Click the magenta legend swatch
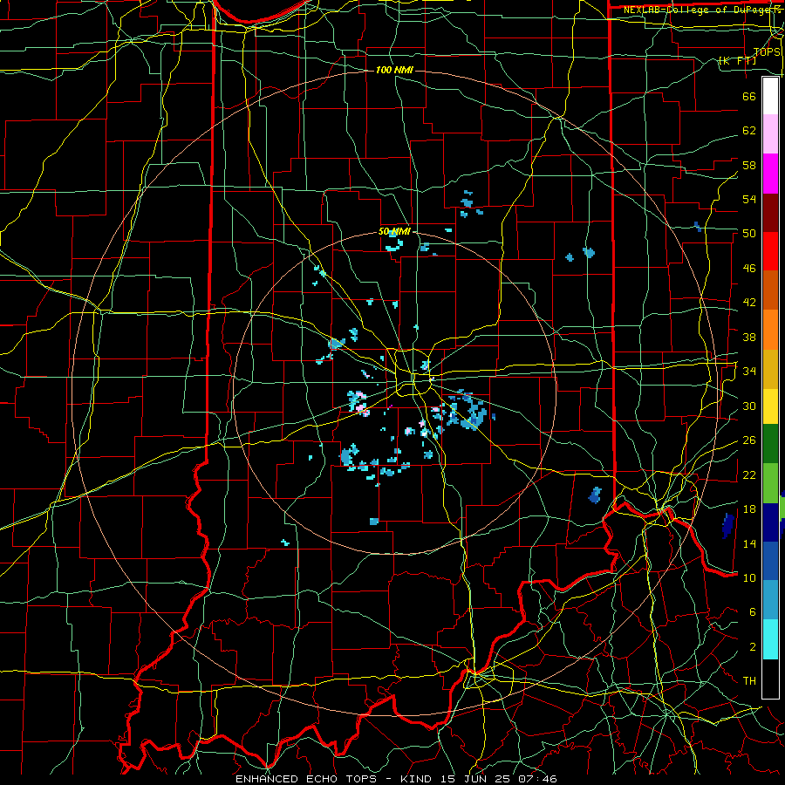785x785 pixels. [x=770, y=174]
